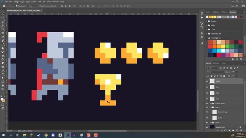Open the History panel icon in side strip
246x138 pixels.
click(202, 14)
